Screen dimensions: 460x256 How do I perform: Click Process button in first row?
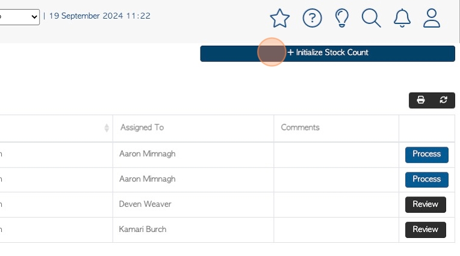(426, 154)
